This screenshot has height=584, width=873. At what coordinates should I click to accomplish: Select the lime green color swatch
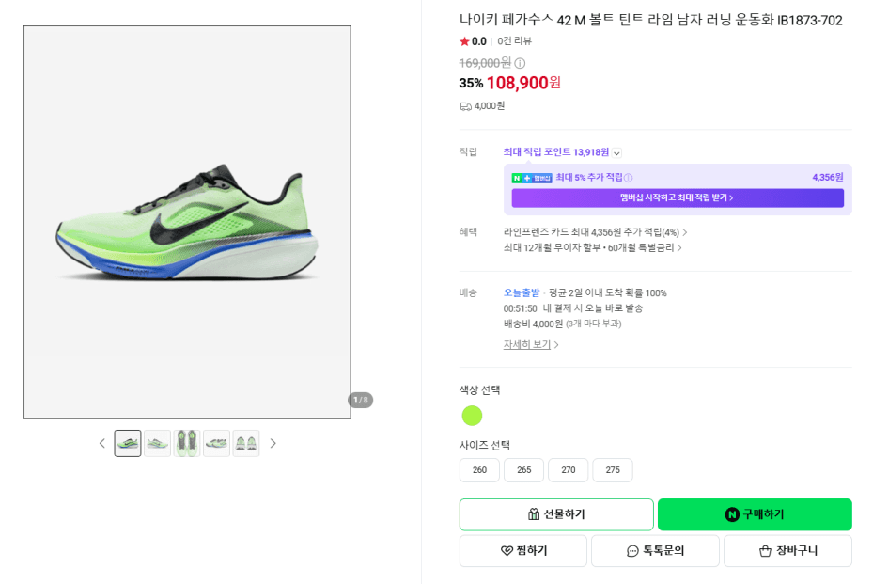(472, 416)
